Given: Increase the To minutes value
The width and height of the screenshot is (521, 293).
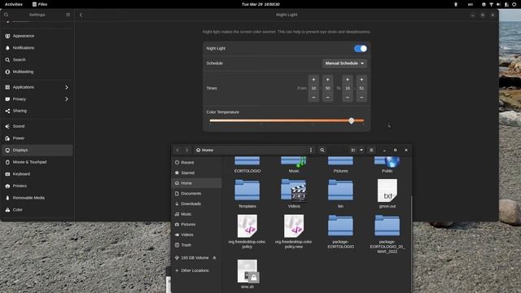Looking at the screenshot, I should tap(361, 80).
